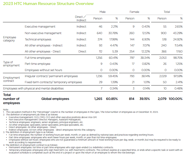Select the disabilities percentage '0.48%'
Image resolution: width=185 pixels, height=155 pixels.
[x=178, y=88]
